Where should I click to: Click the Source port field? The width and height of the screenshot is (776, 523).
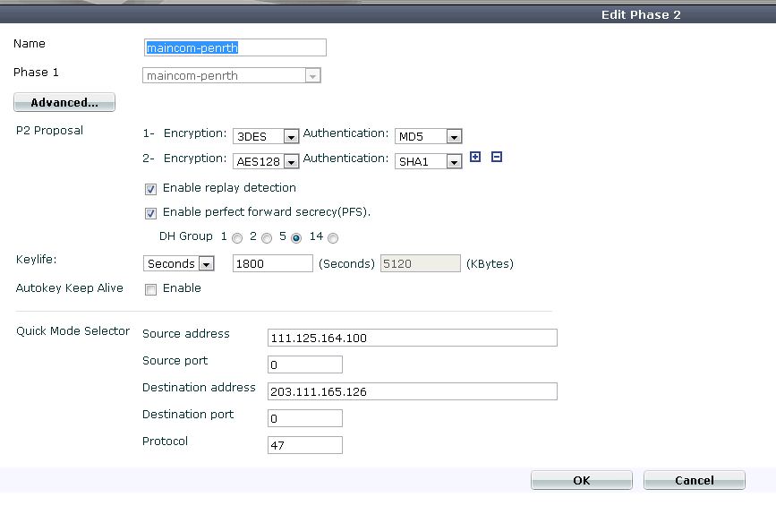[305, 364]
